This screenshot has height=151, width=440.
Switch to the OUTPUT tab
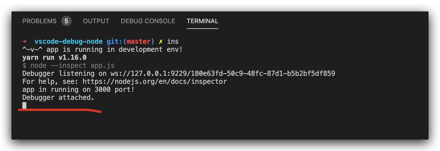tap(96, 21)
